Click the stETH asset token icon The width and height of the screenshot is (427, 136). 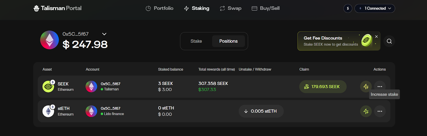pyautogui.click(x=48, y=111)
